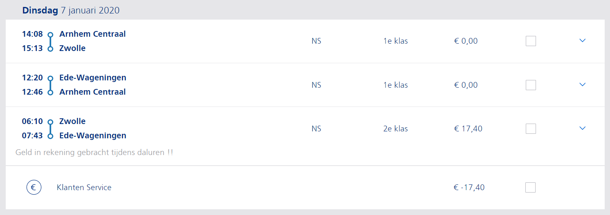The height and width of the screenshot is (215, 610).
Task: Click the 15:13 Zwolle arrival station
Action: point(72,48)
